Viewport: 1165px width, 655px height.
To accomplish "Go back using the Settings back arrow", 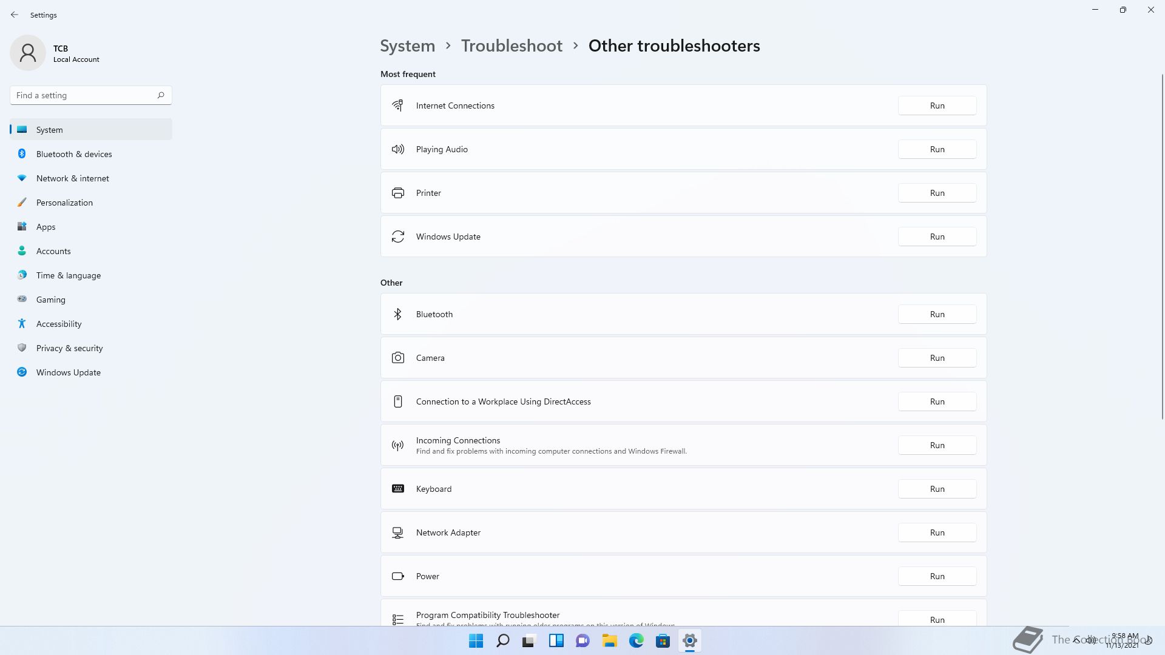I will coord(15,15).
